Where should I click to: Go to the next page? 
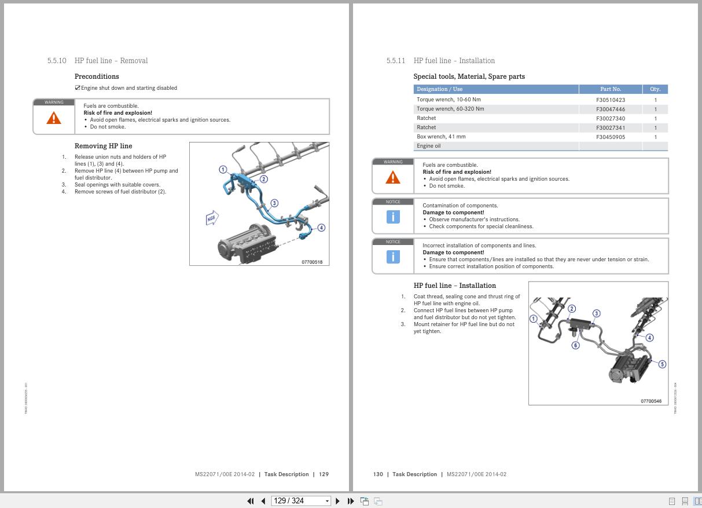pos(338,501)
